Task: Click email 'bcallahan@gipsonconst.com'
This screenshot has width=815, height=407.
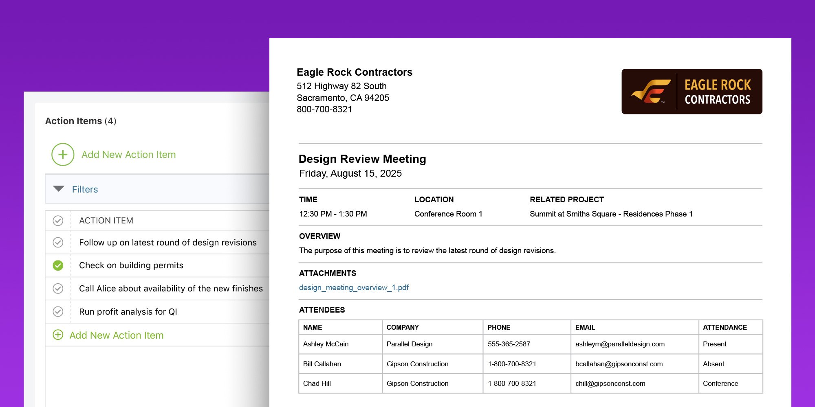Action: pos(619,364)
